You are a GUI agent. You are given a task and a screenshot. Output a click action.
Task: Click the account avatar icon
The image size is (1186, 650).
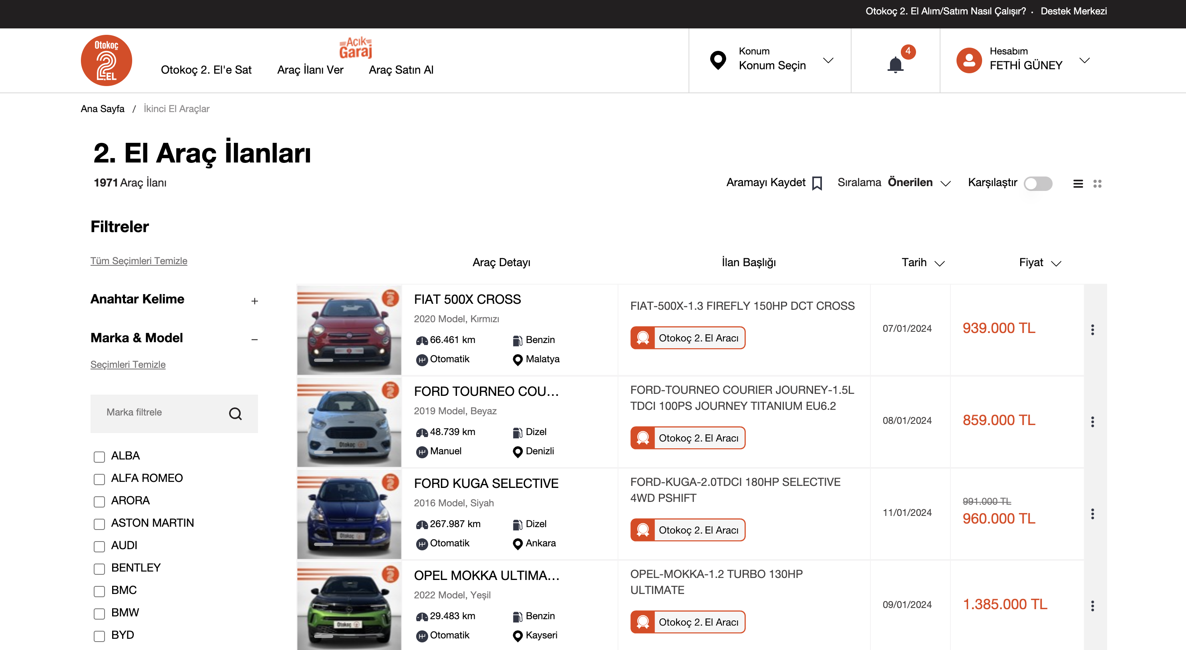pos(969,60)
